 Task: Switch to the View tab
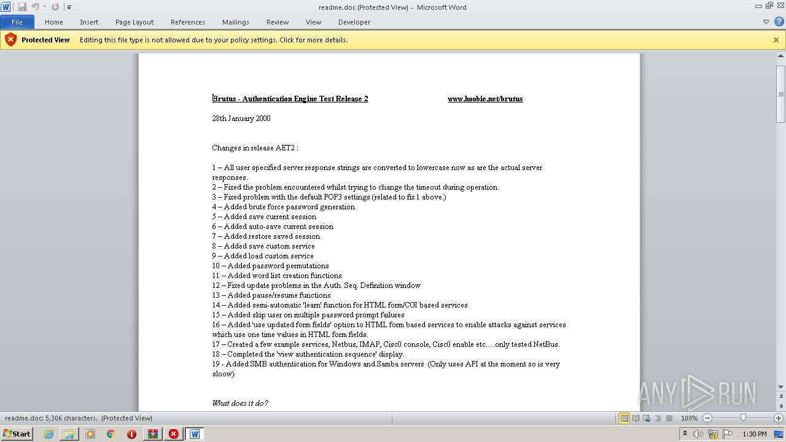click(x=313, y=22)
